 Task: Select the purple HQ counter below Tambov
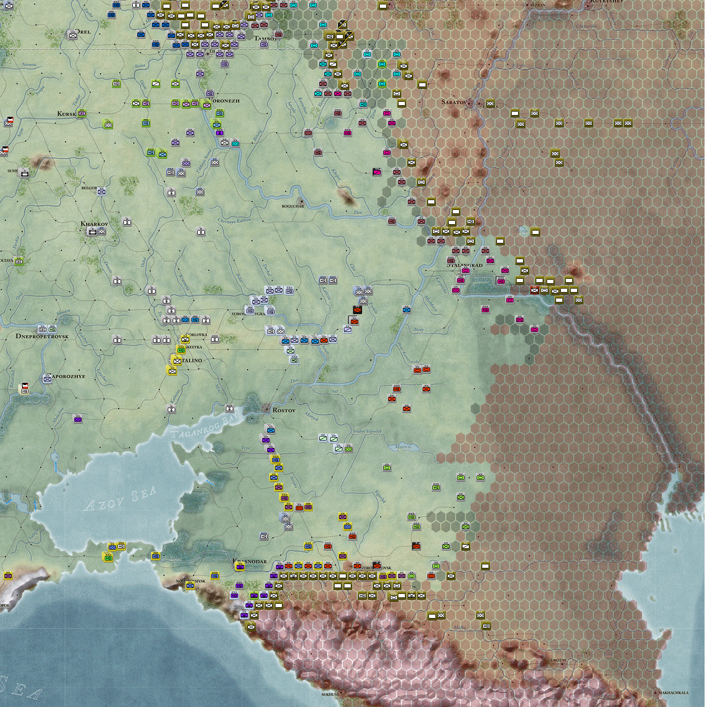click(x=264, y=44)
